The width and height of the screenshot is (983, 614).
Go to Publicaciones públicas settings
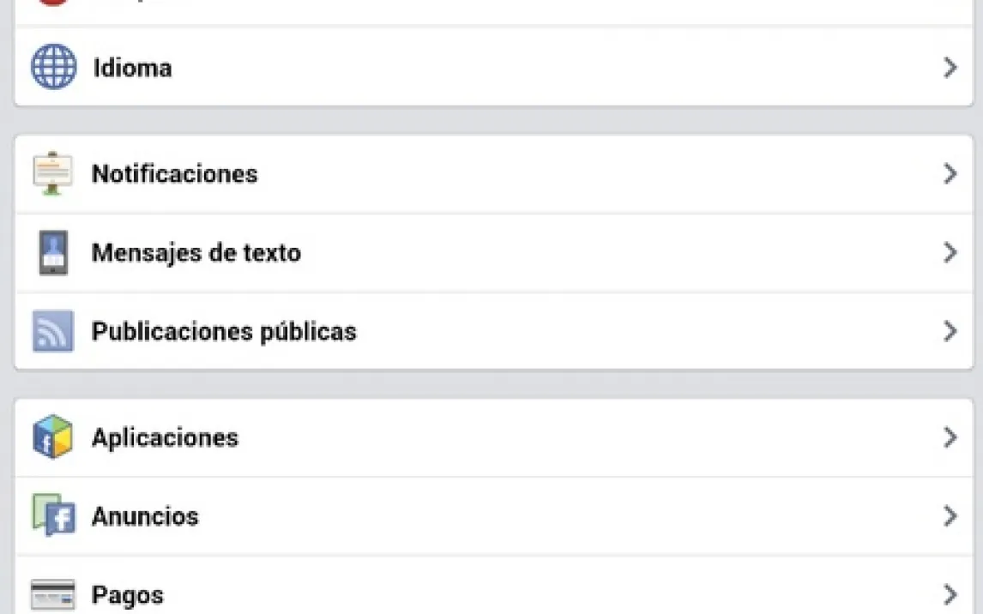coord(224,332)
